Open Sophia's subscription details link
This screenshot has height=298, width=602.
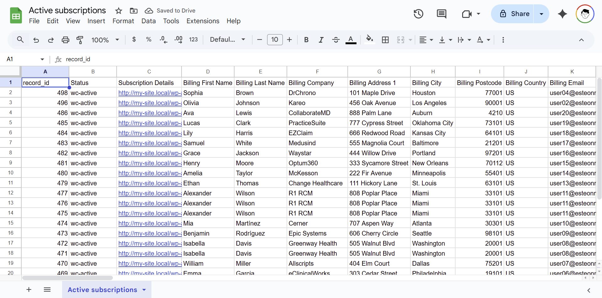150,93
